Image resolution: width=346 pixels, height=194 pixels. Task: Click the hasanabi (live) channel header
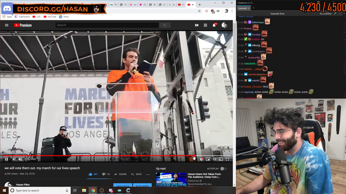(277, 13)
